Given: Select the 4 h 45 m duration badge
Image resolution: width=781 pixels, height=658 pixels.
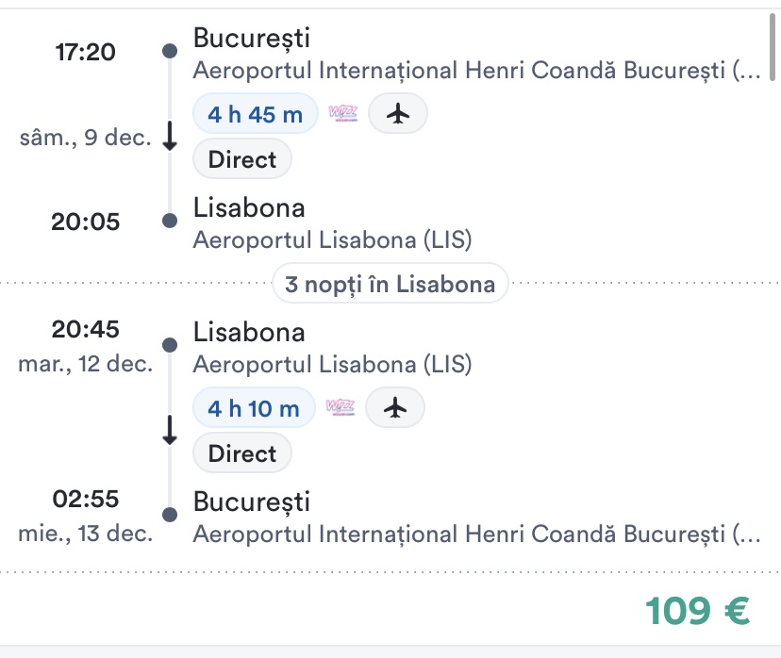Looking at the screenshot, I should pos(256,114).
